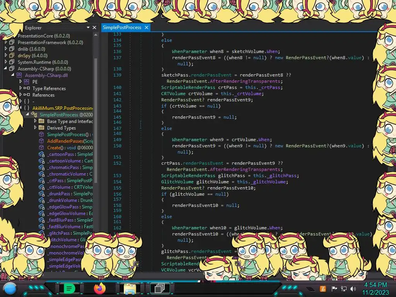The image size is (396, 297).
Task: Select the _fastBlurPass field
Action: (70, 220)
